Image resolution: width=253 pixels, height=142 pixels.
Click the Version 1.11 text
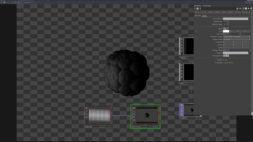[225, 60]
